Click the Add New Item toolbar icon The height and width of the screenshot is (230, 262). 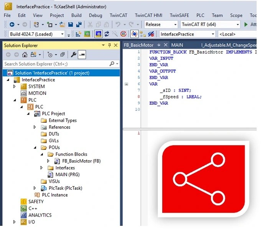click(49, 25)
